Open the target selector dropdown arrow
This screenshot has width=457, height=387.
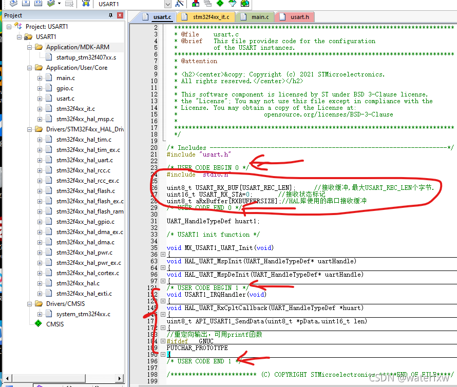coord(167,4)
